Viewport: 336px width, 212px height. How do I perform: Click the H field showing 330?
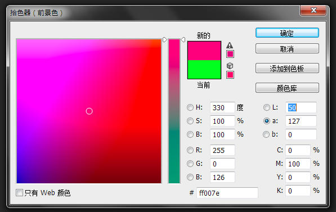click(x=222, y=107)
